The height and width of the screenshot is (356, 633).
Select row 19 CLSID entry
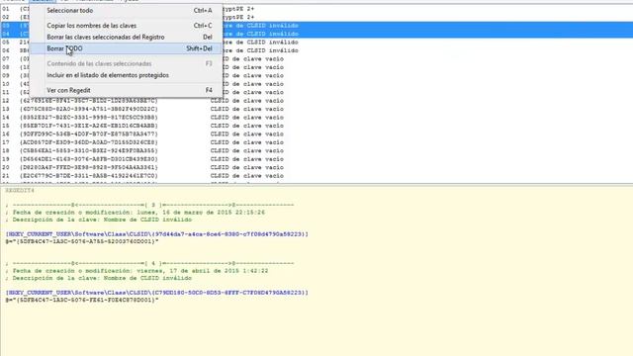(316, 159)
